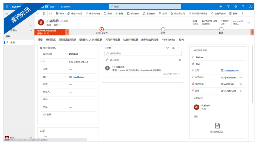Switch to the 关联的知识记录 tab

click(67, 40)
